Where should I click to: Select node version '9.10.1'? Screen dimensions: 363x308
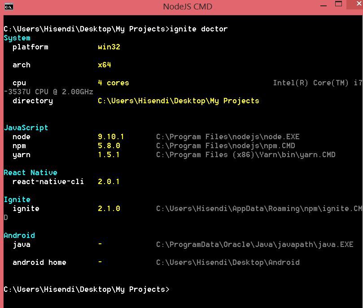click(x=111, y=136)
